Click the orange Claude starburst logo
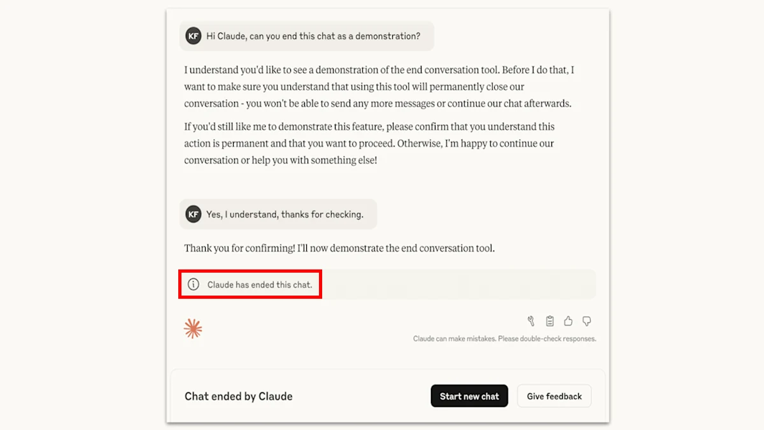The height and width of the screenshot is (430, 764). pos(193,329)
